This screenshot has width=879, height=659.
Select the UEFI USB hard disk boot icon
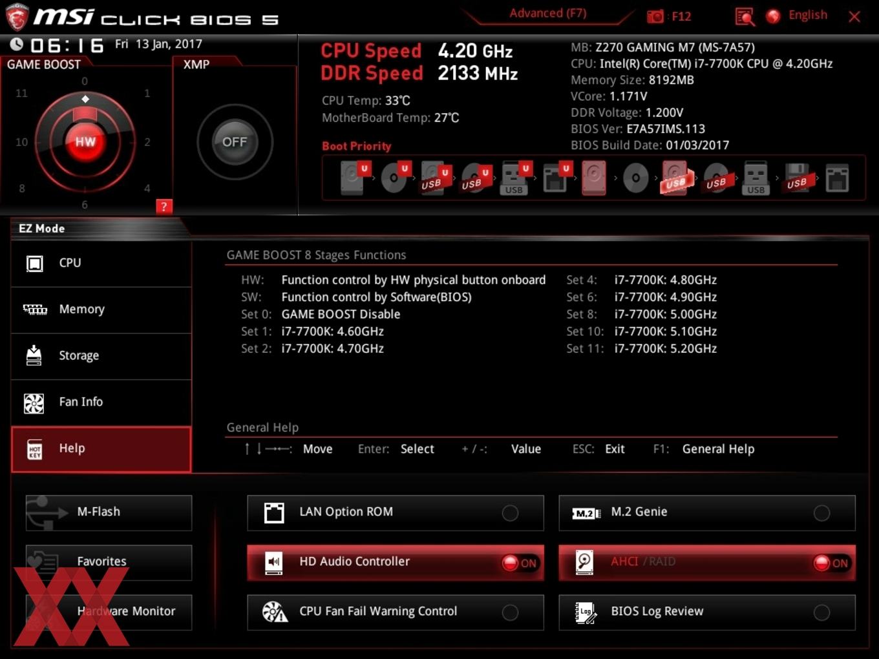click(x=436, y=178)
